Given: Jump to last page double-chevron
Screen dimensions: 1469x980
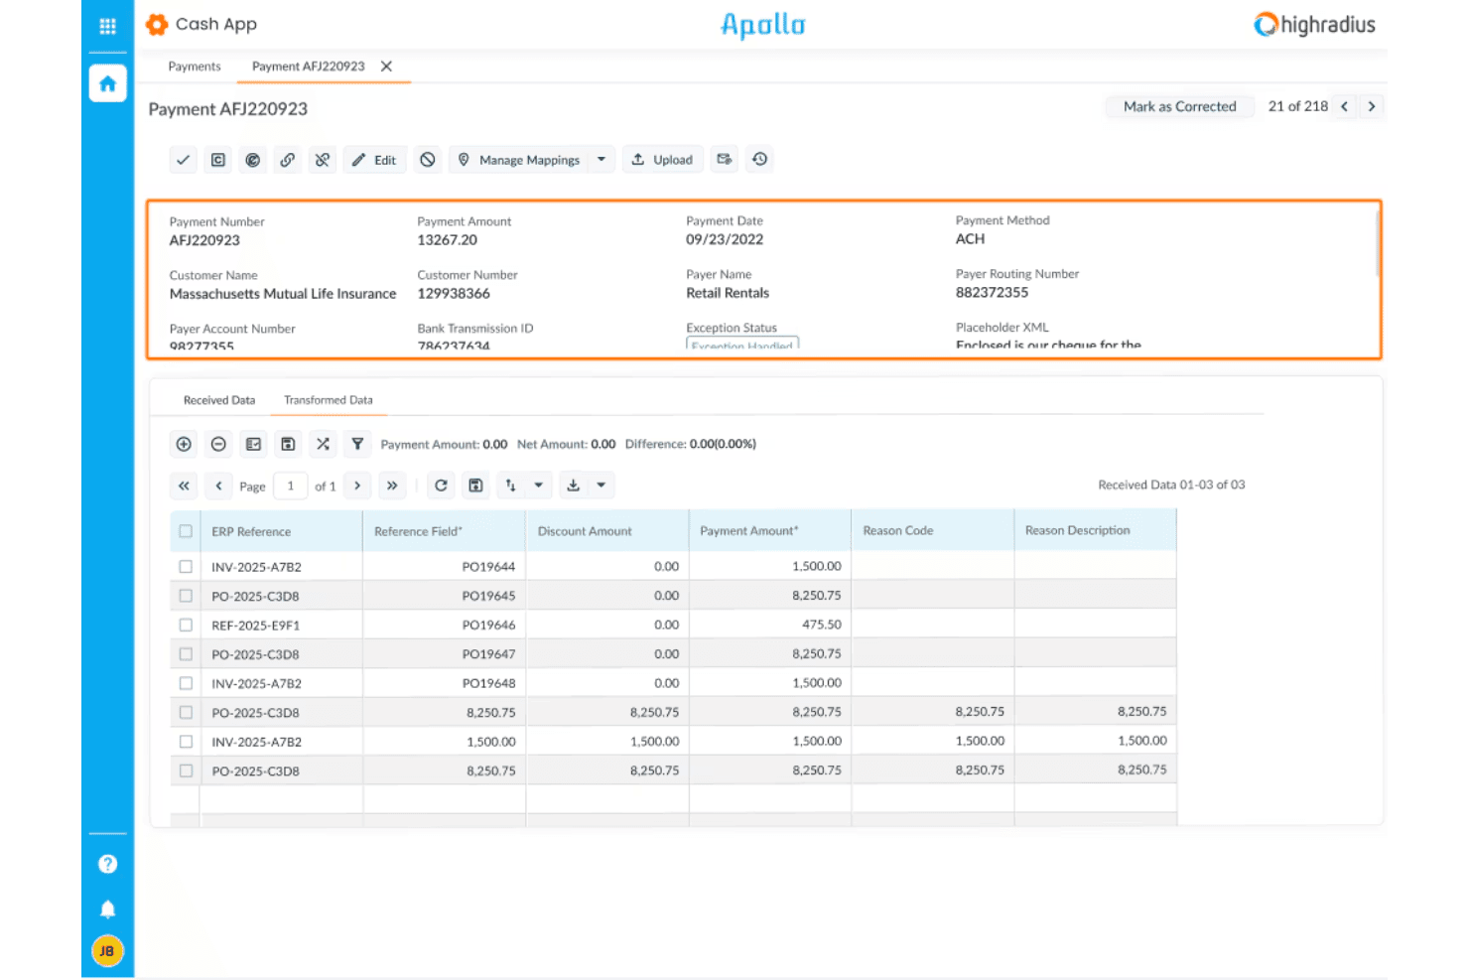Looking at the screenshot, I should 392,486.
